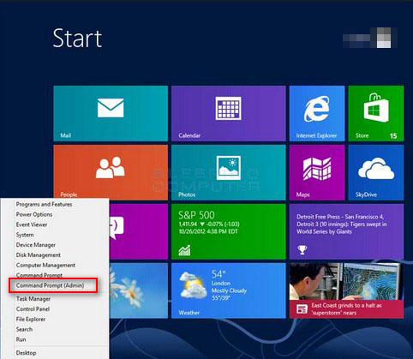This screenshot has width=413, height=359.
Task: Choose Disk Management menu entry
Action: [39, 255]
